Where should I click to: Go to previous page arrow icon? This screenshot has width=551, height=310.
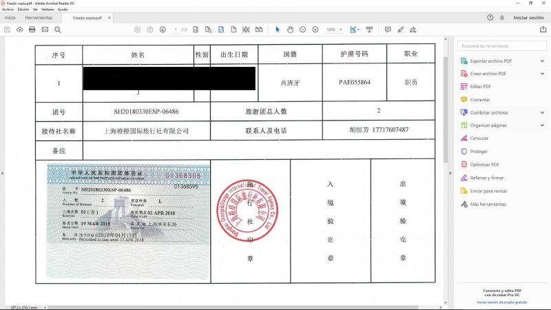point(150,30)
